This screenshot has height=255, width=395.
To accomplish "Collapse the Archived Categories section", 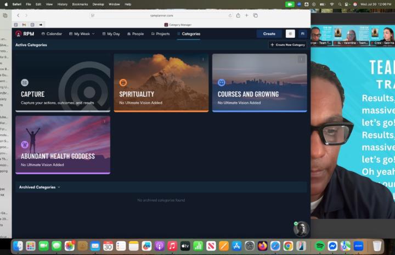I will click(39, 187).
